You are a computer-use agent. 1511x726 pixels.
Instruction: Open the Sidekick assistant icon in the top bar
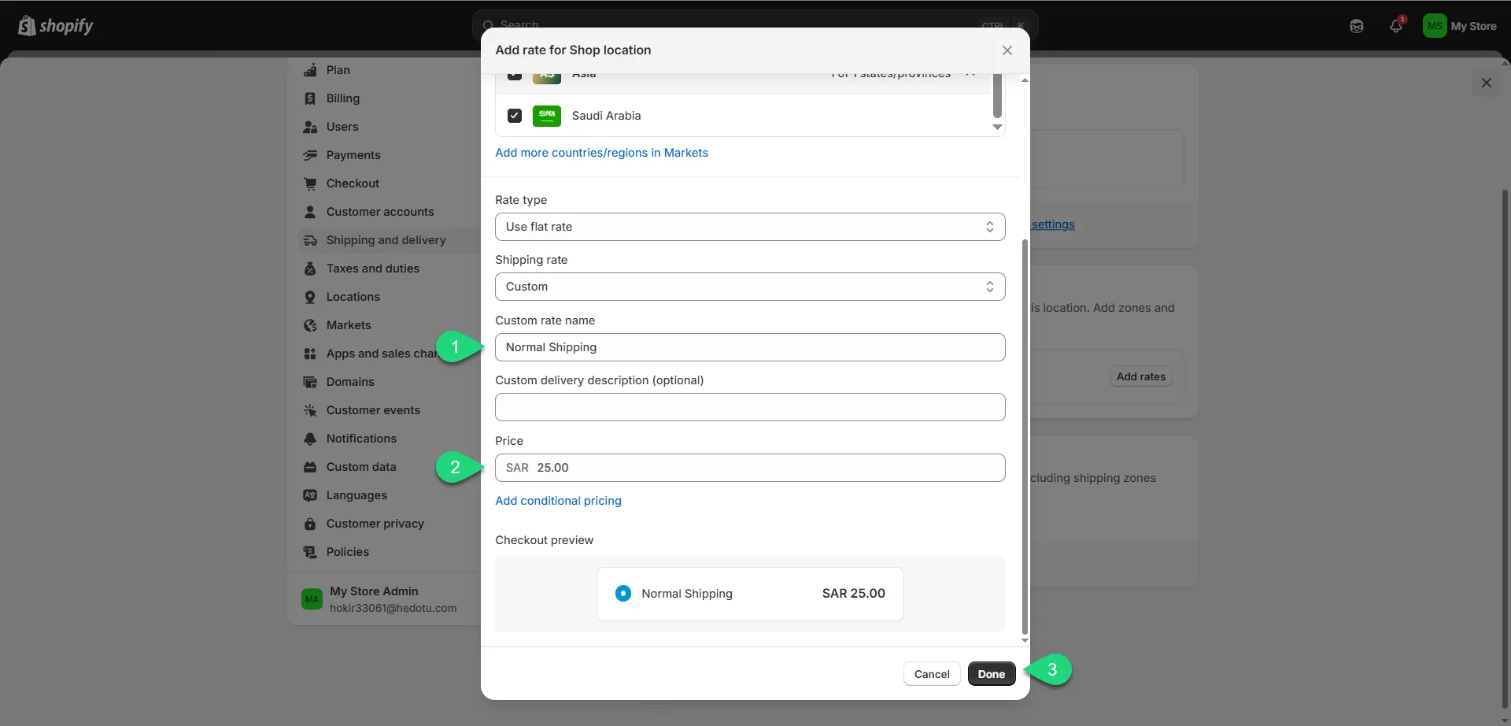pos(1357,26)
